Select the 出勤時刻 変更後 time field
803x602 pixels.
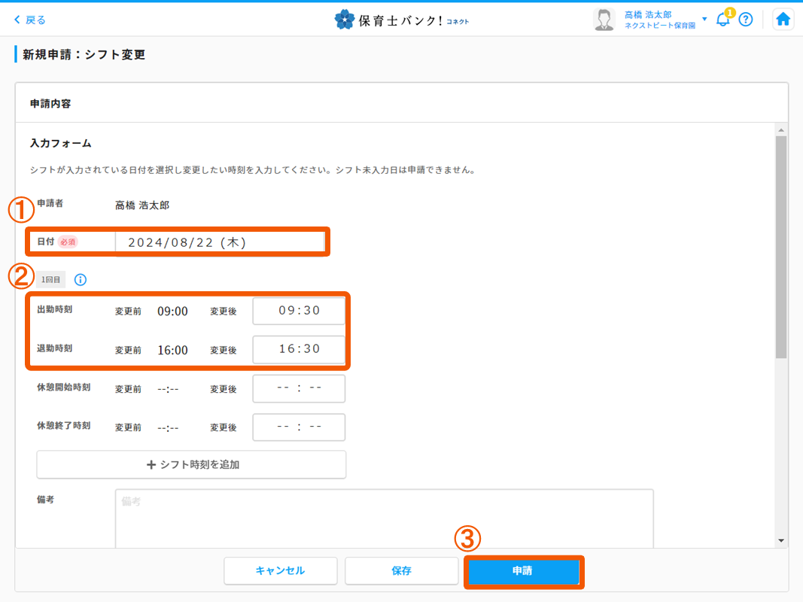[x=299, y=310]
